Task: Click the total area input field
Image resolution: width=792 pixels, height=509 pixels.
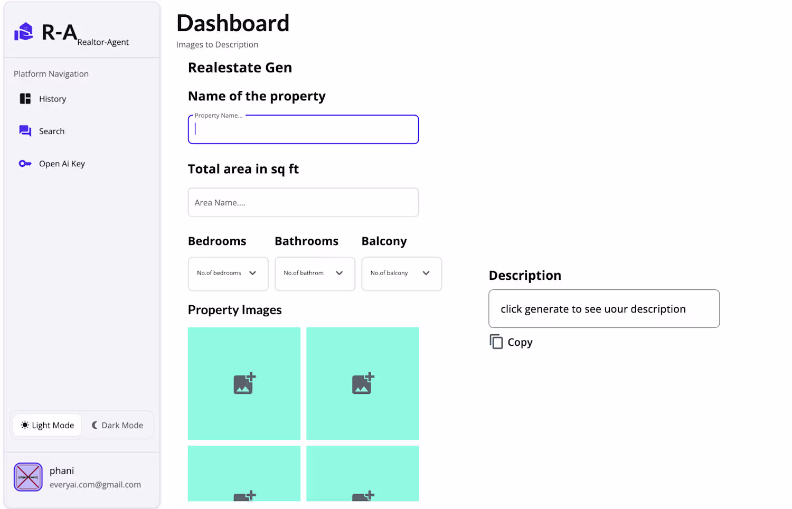Action: [303, 202]
